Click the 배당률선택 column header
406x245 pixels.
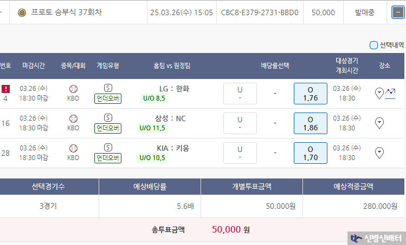[x=275, y=65]
